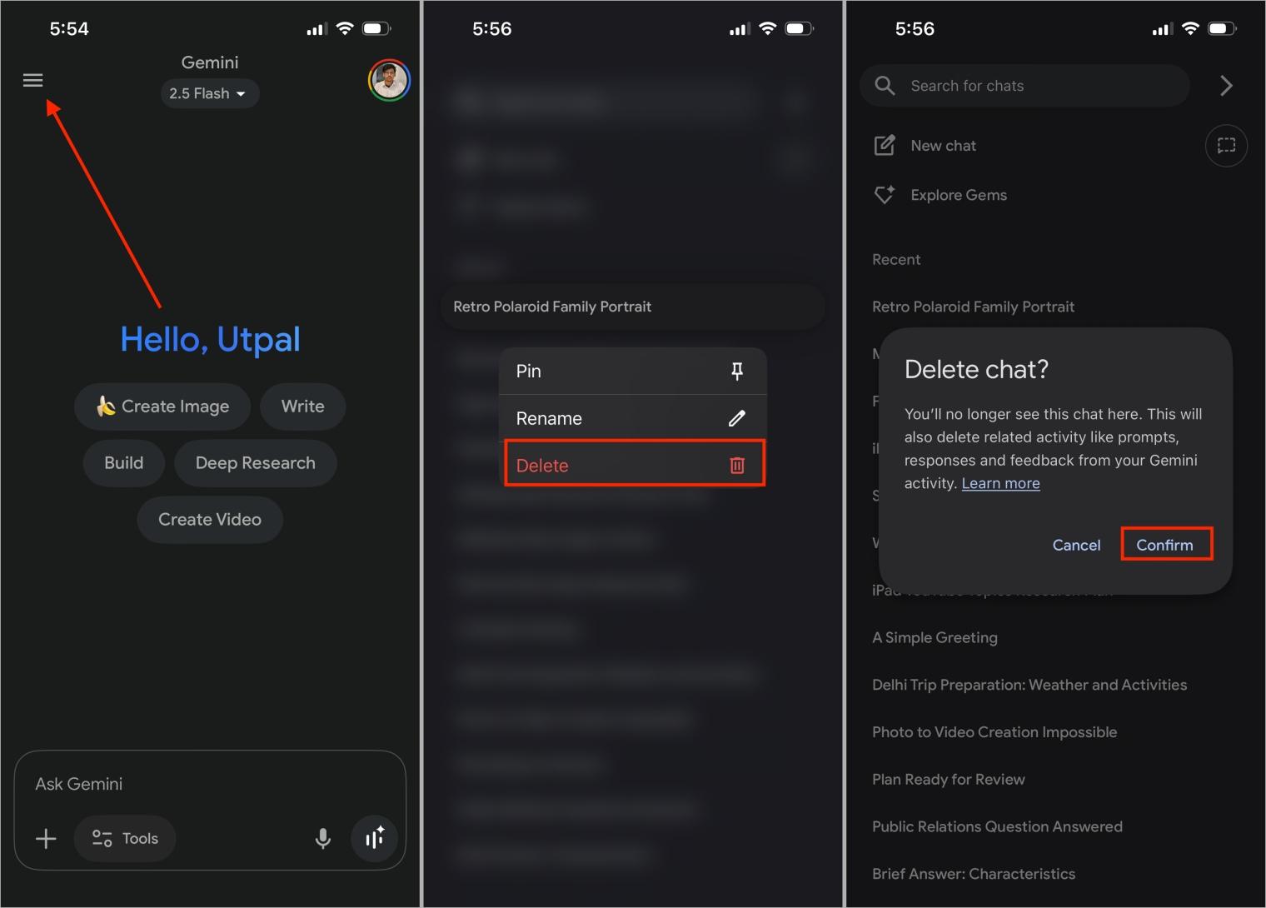The height and width of the screenshot is (908, 1266).
Task: Open Explore Gems from sidebar
Action: coord(958,195)
